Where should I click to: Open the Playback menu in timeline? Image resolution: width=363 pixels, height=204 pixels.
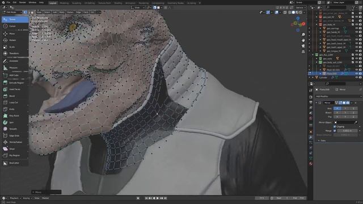(15, 198)
